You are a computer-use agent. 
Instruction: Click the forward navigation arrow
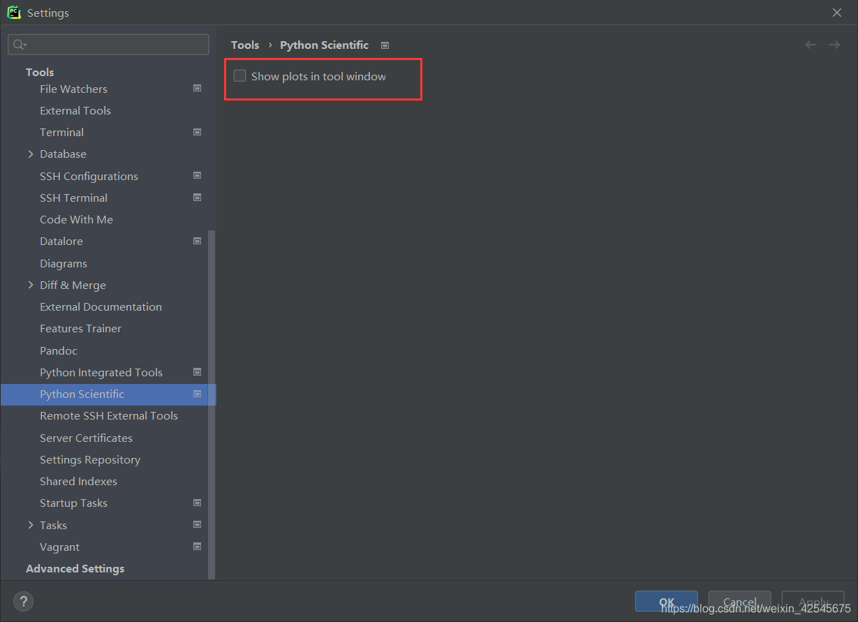tap(834, 44)
